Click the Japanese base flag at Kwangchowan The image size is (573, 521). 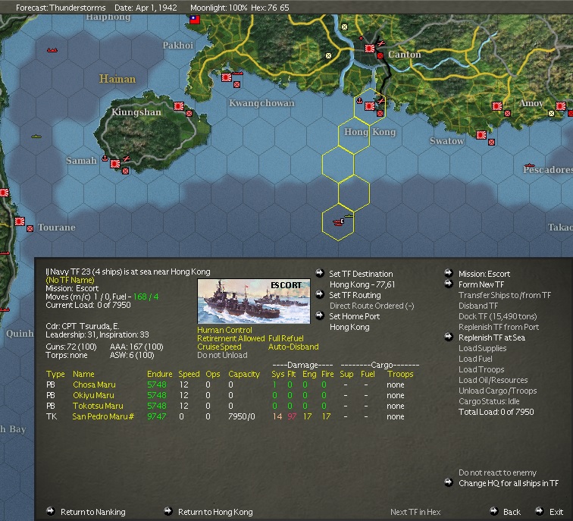tap(227, 77)
